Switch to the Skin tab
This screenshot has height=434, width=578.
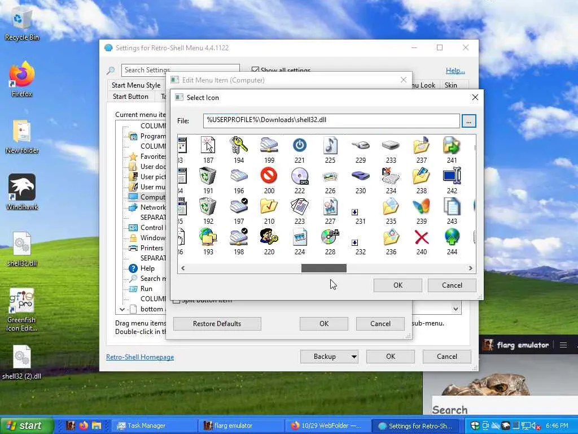[450, 85]
